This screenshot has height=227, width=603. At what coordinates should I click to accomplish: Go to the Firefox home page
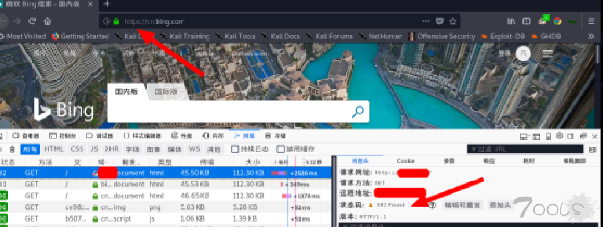(x=47, y=21)
